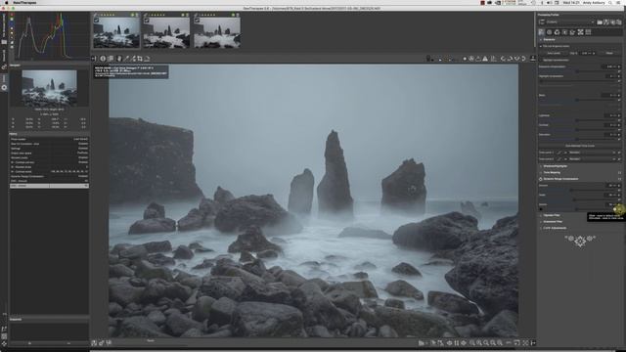The height and width of the screenshot is (352, 626).
Task: Select the crop tool in editor toolbar
Action: point(139,59)
